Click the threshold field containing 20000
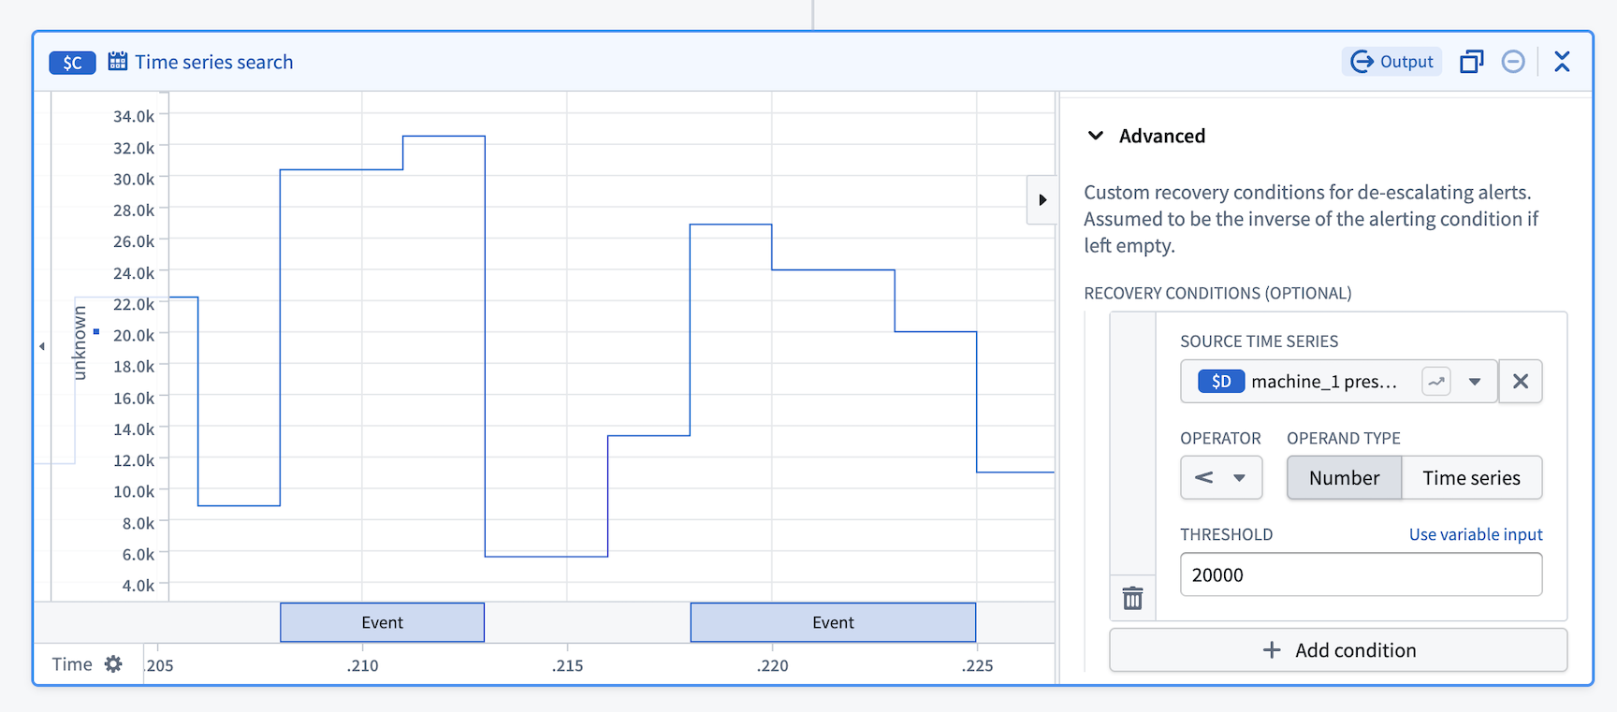This screenshot has height=712, width=1617. point(1362,574)
